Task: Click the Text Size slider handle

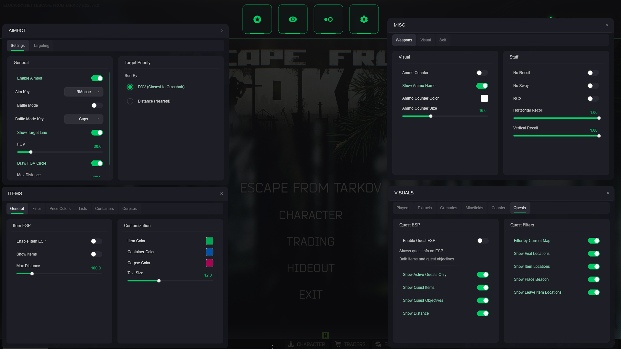Action: point(159,281)
